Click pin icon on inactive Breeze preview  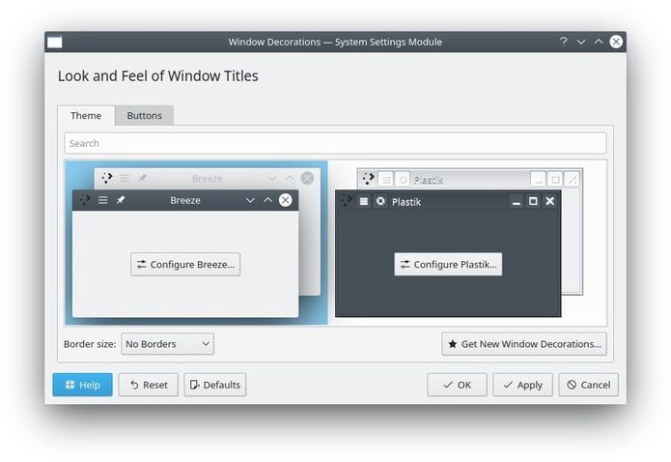(x=142, y=178)
